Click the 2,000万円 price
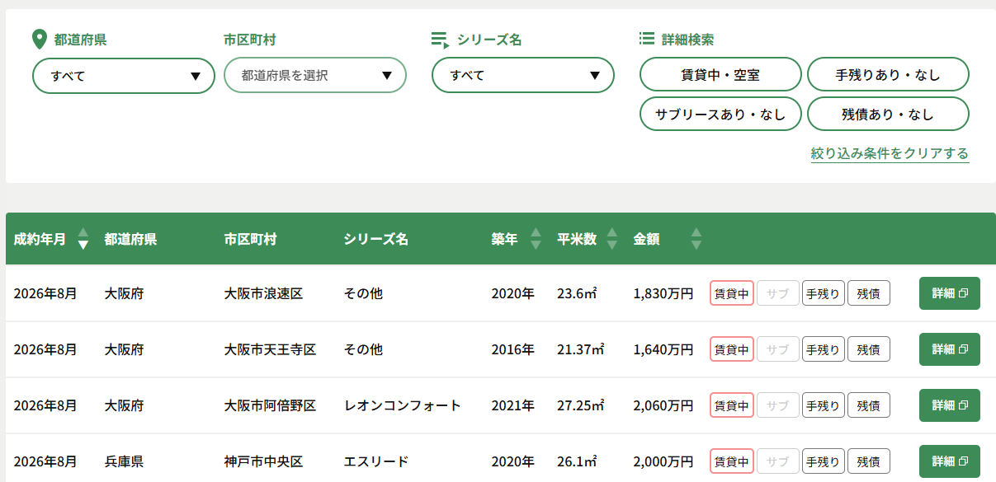Image resolution: width=996 pixels, height=482 pixels. (x=663, y=461)
